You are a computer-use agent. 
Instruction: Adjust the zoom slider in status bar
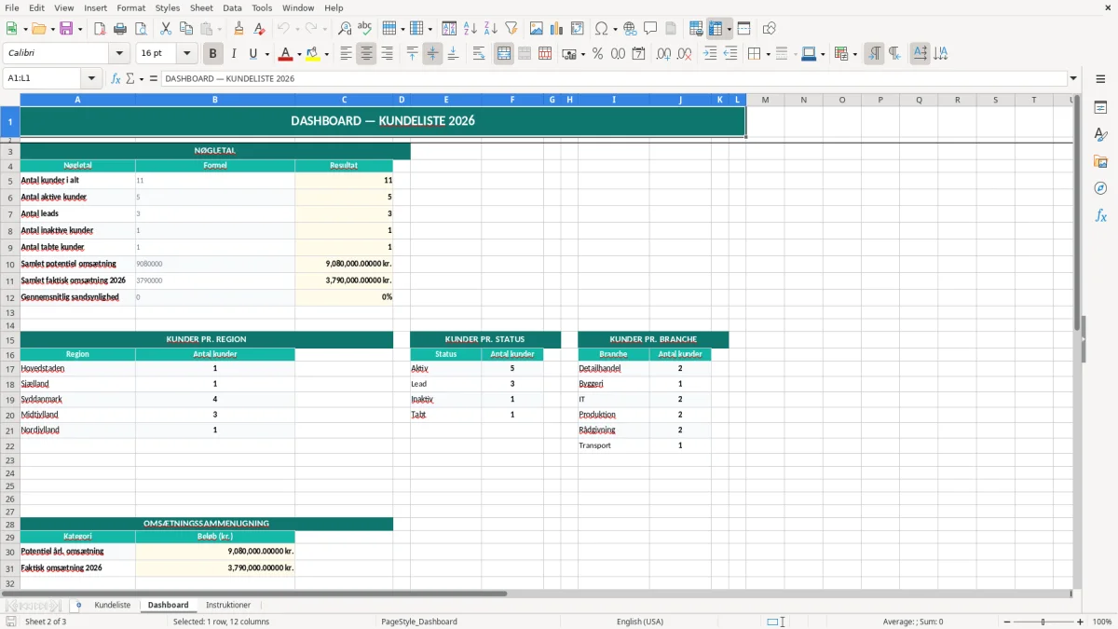[x=1043, y=622]
